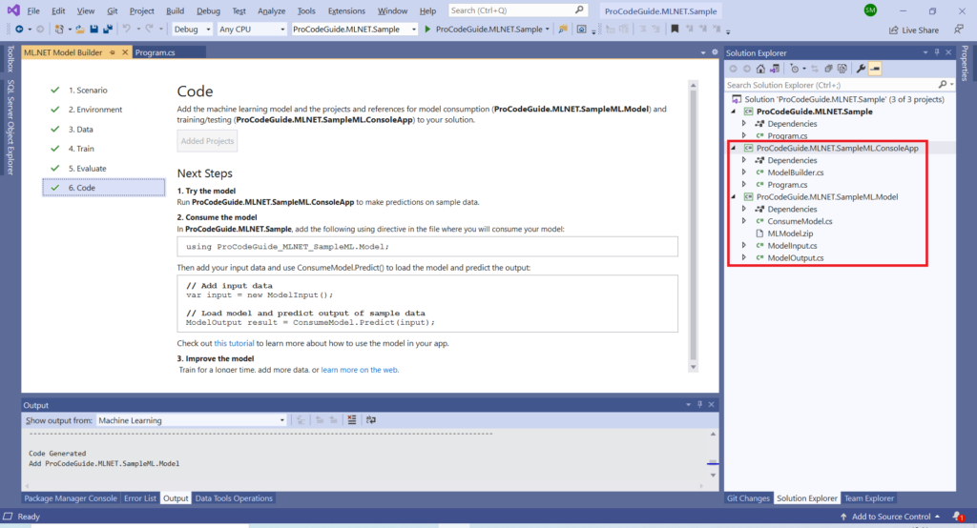The image size is (977, 528).
Task: Select the 5. Evaluate step
Action: 103,168
